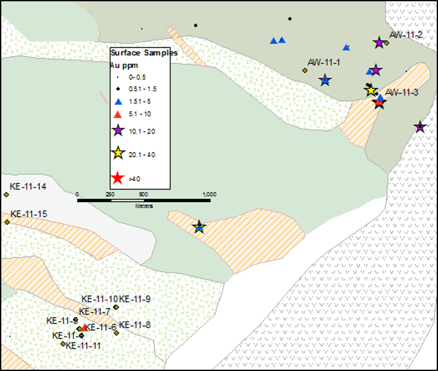Click the KE-11-6 label
438x371 pixels.
click(x=100, y=327)
